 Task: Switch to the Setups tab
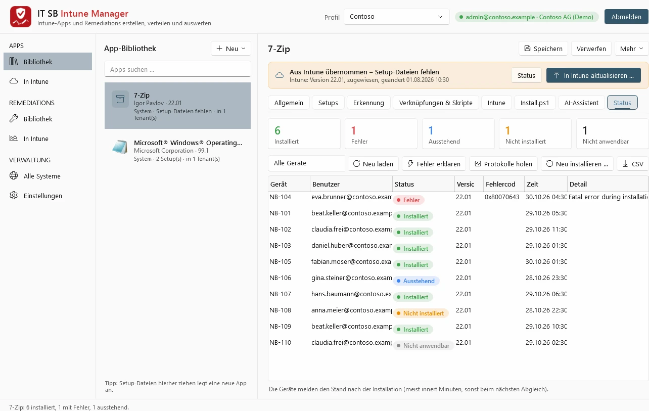328,103
